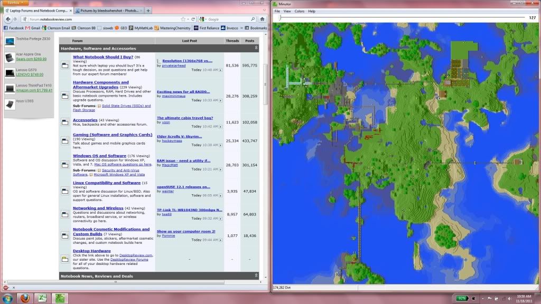Click the Firefox forward arrow
541x304 pixels.
click(x=14, y=20)
